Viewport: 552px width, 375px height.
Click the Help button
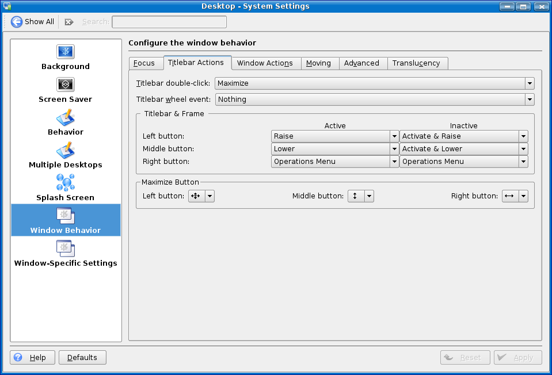(32, 358)
